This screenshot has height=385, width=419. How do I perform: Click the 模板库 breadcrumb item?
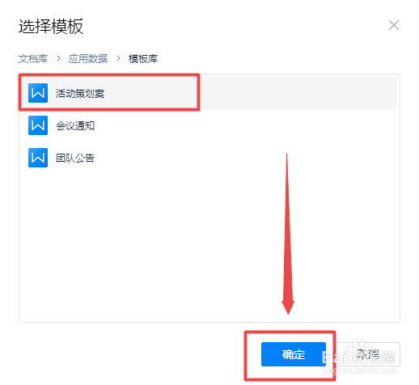pyautogui.click(x=143, y=59)
